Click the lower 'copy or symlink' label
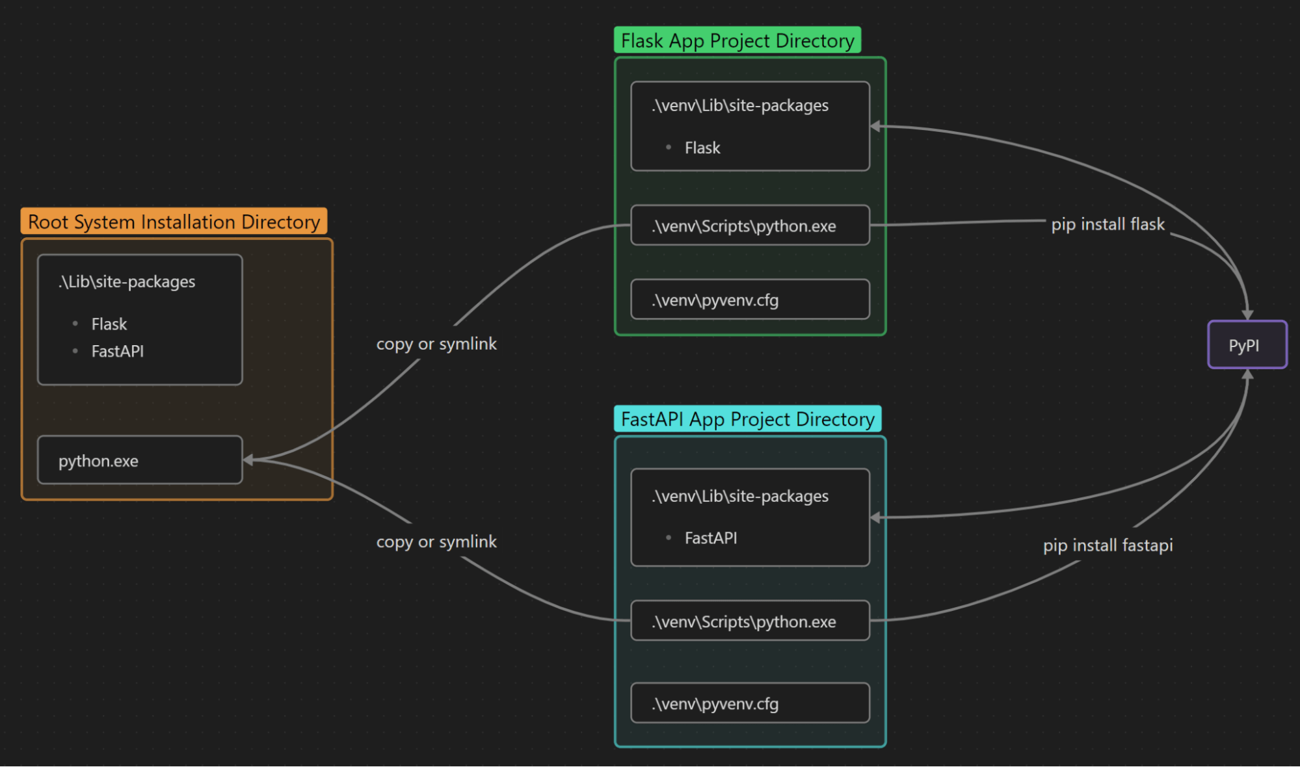 436,541
